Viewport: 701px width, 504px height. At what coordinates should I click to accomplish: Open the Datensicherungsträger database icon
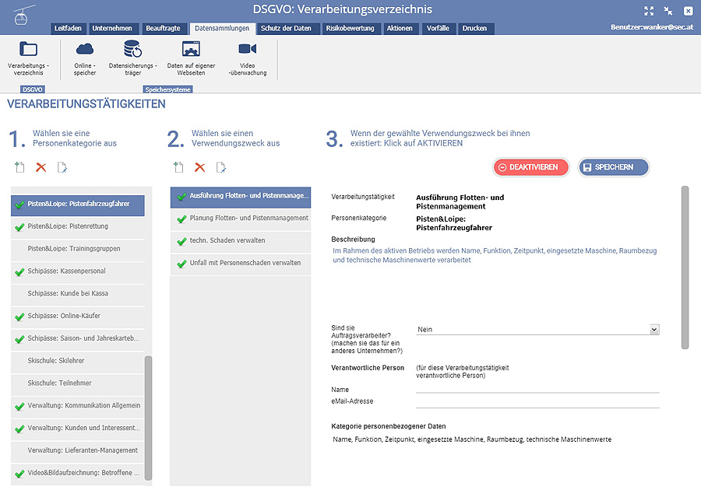(x=132, y=50)
